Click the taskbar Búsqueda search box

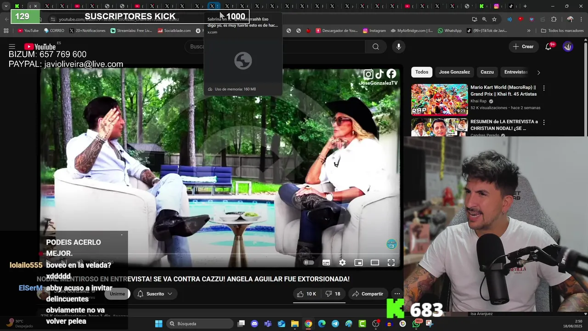click(199, 324)
